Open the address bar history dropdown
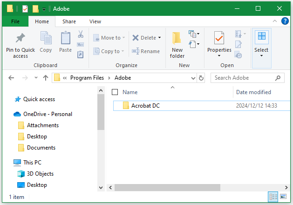Image resolution: width=293 pixels, height=205 pixels. coord(193,78)
